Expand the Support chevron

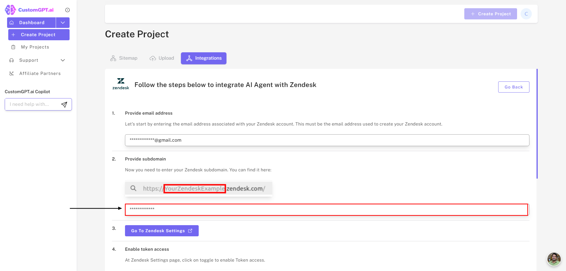click(x=63, y=60)
